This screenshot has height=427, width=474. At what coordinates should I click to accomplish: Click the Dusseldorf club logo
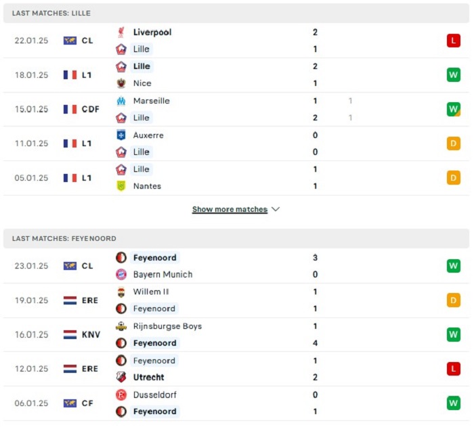tap(121, 395)
